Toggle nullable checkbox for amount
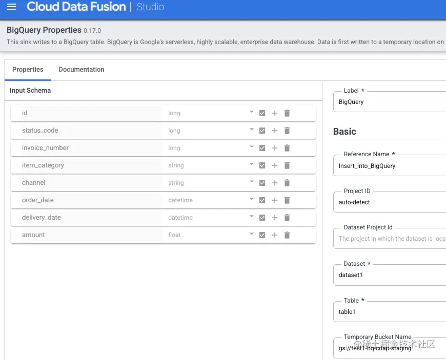 click(262, 235)
